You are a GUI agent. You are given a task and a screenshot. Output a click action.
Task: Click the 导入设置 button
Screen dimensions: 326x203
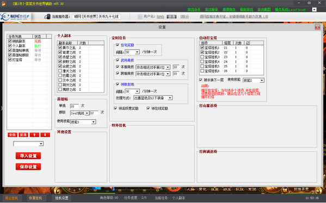point(28,156)
